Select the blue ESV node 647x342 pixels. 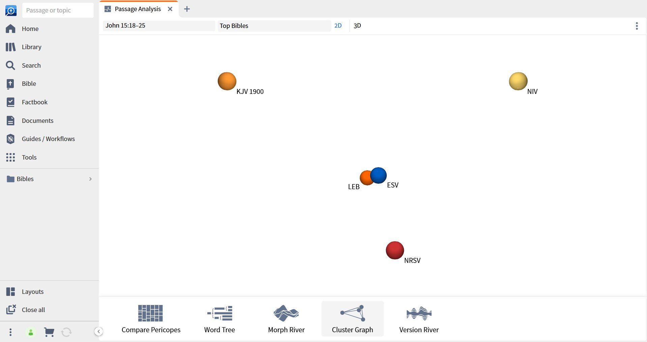379,175
